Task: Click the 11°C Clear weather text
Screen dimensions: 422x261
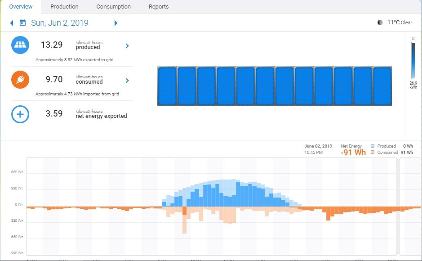Action: (x=400, y=22)
